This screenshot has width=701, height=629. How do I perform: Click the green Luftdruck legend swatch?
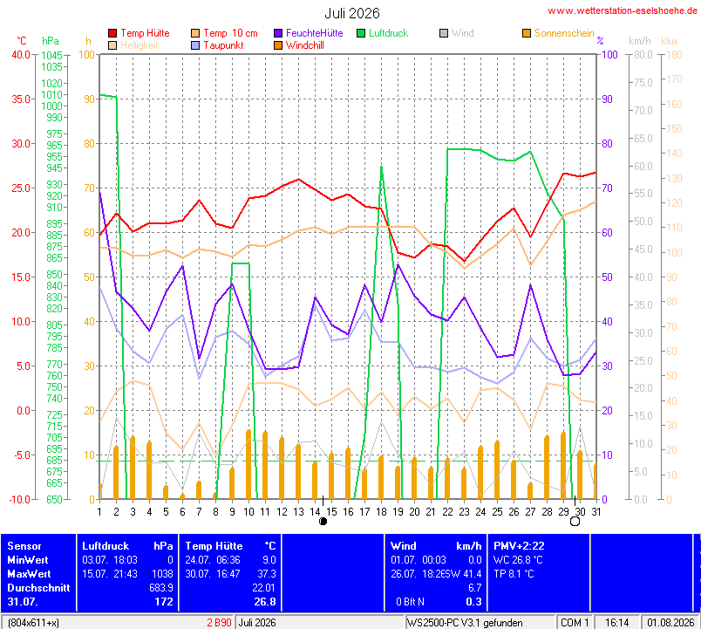pos(361,33)
